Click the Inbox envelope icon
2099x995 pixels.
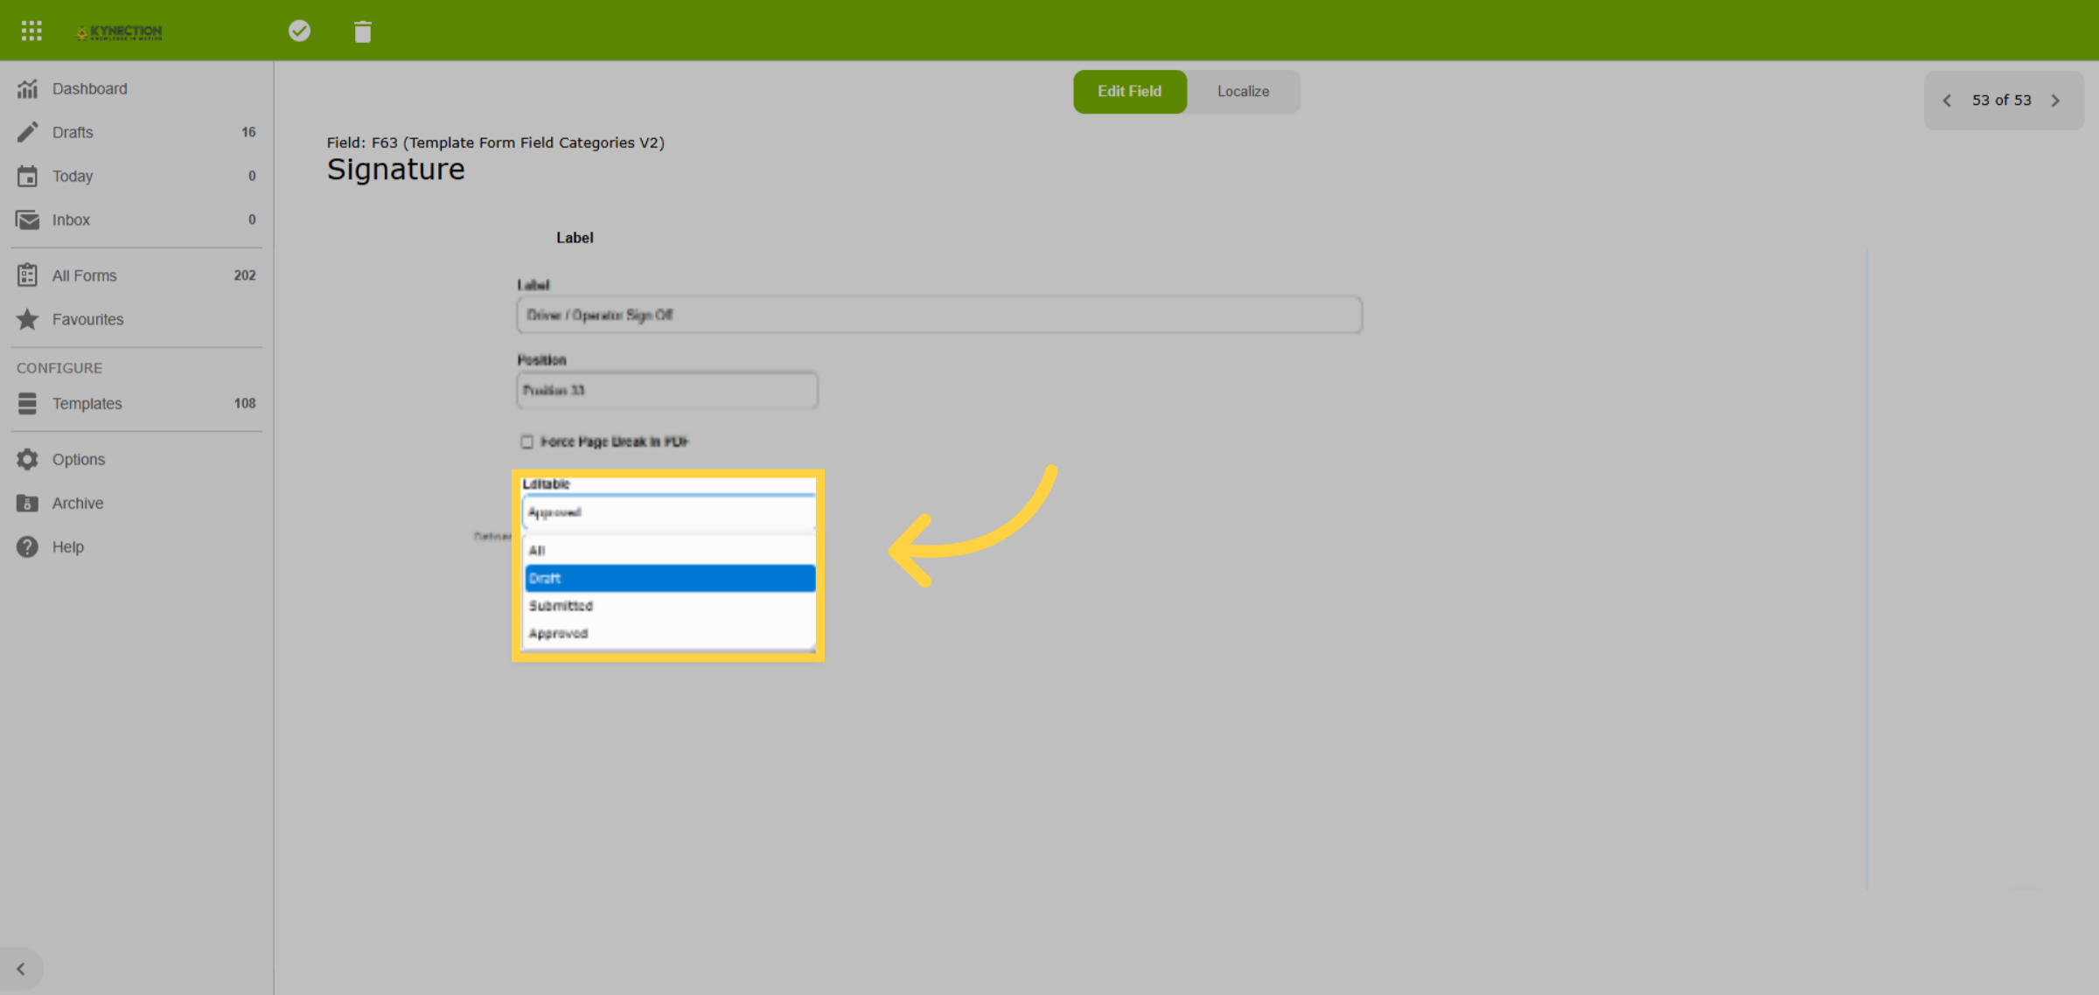(x=28, y=219)
